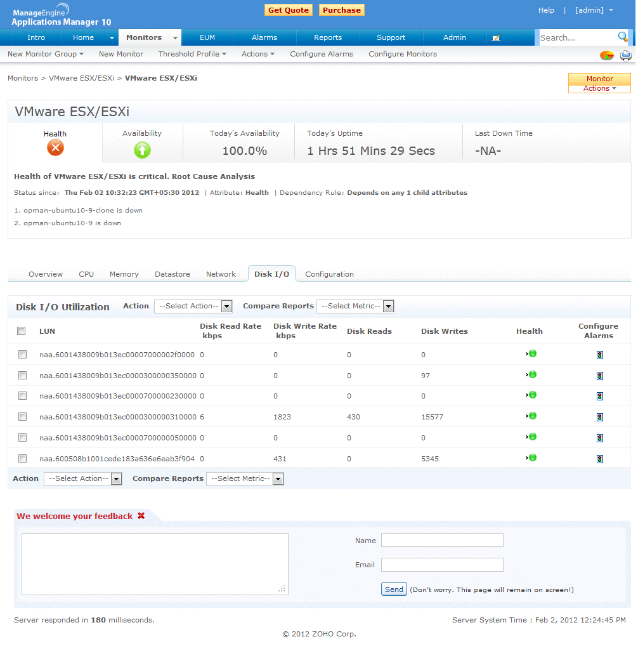Click the feedback Email field
The image size is (638, 665).
point(442,565)
